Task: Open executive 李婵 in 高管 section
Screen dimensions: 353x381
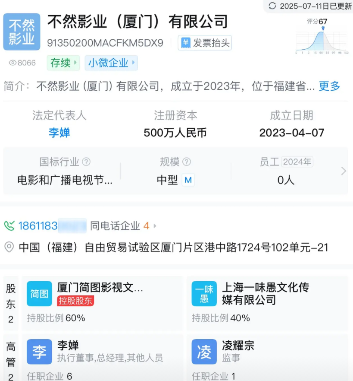Action: (x=68, y=345)
